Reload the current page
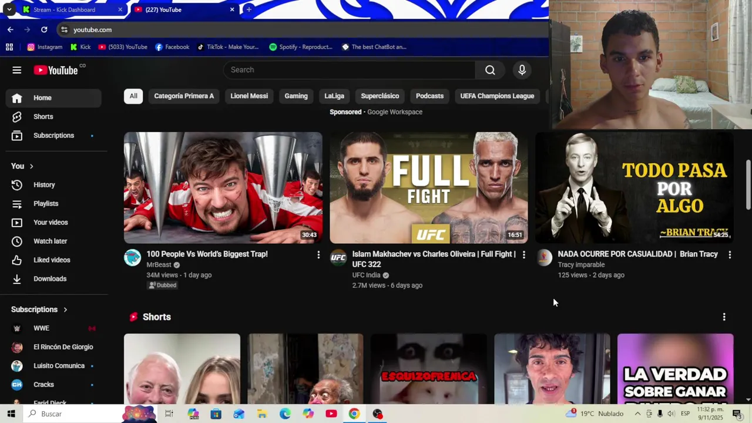The height and width of the screenshot is (423, 752). coord(44,29)
